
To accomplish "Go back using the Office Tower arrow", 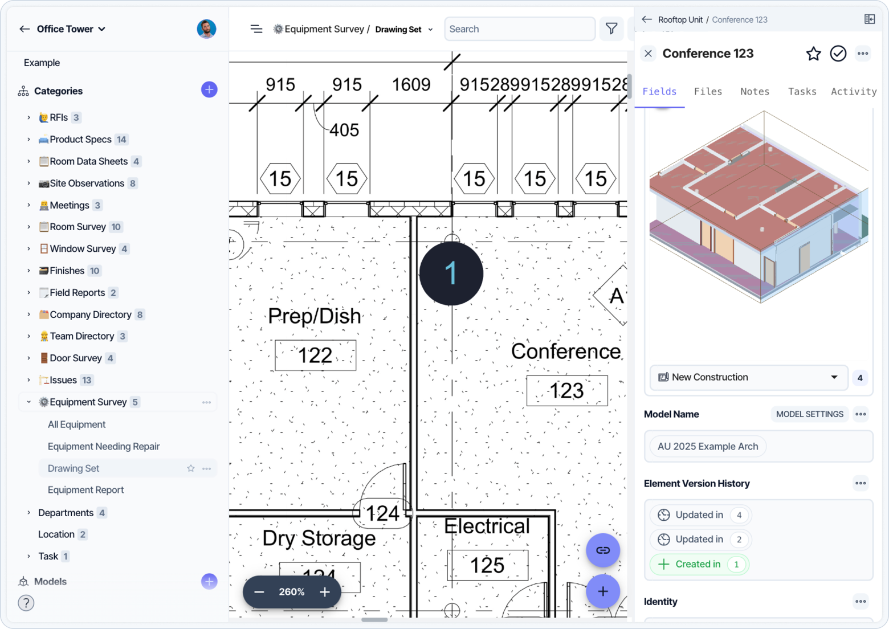I will click(24, 29).
